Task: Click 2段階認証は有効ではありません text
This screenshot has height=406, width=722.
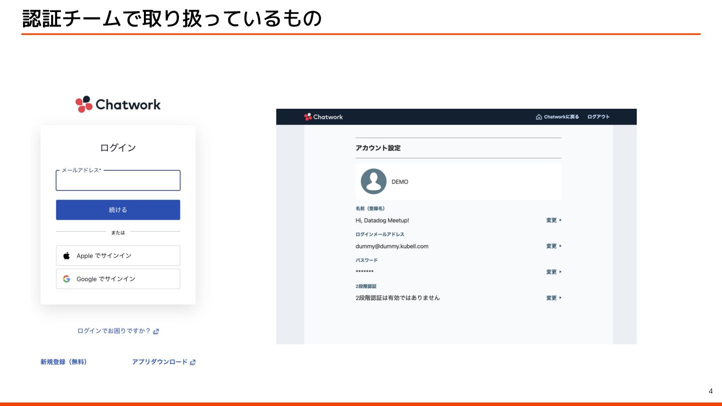Action: [398, 298]
